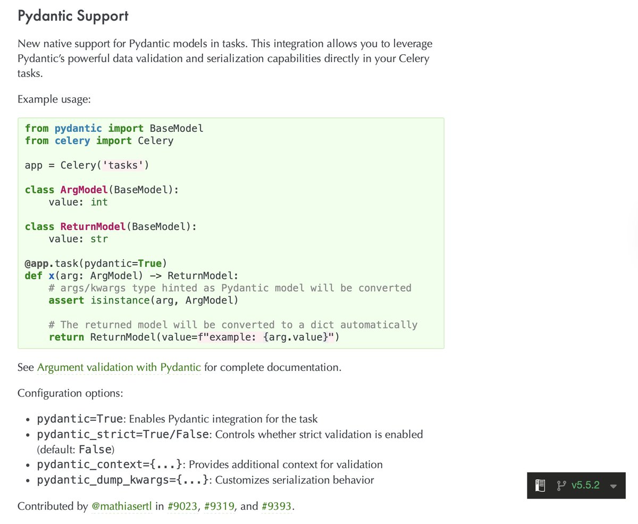Click the 'New native support' intro paragraph
The image size is (638, 524).
click(225, 58)
